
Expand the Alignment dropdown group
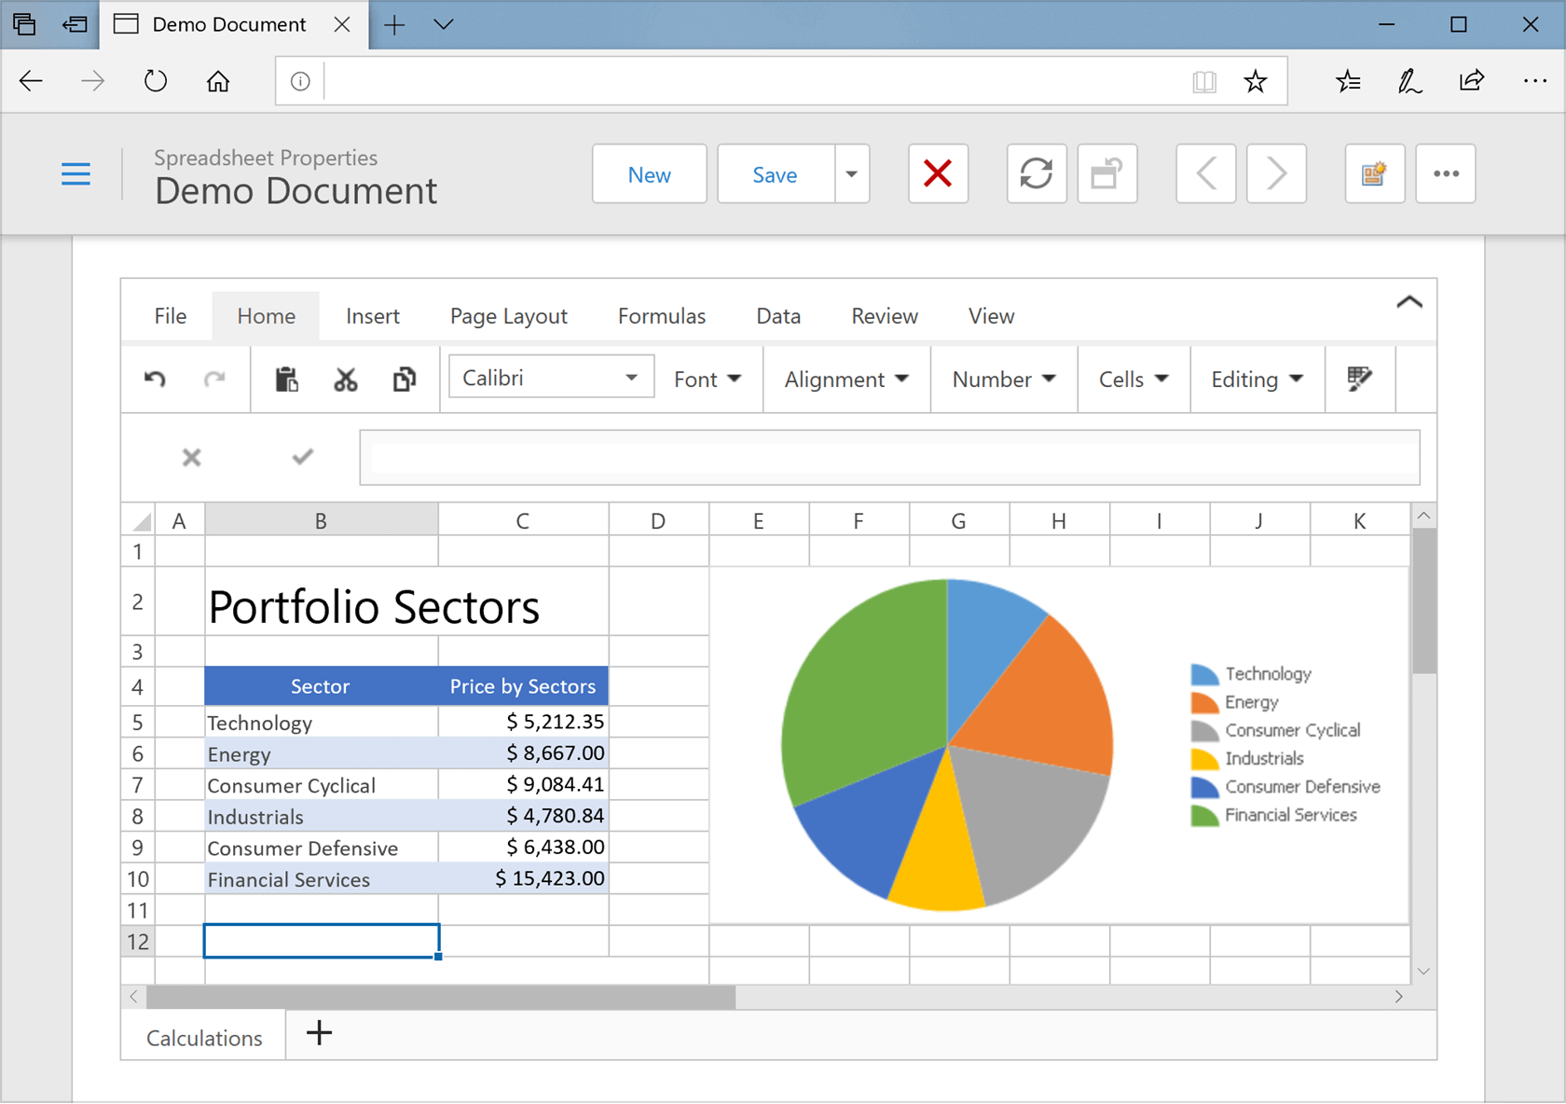845,379
